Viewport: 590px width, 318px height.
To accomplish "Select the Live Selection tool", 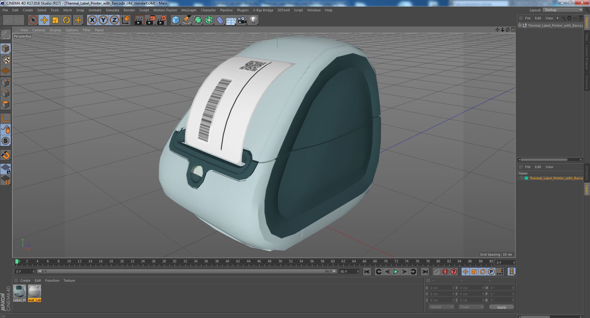I will point(33,20).
